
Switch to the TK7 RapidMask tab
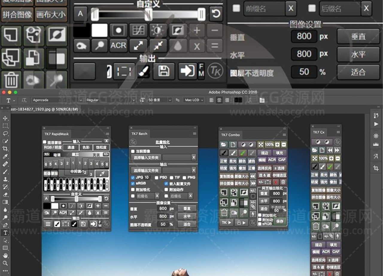point(57,134)
